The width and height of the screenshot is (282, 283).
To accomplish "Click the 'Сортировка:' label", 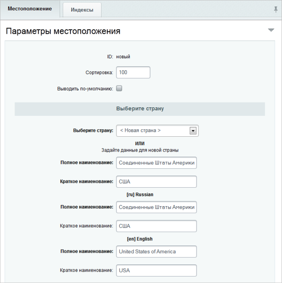I will click(100, 72).
